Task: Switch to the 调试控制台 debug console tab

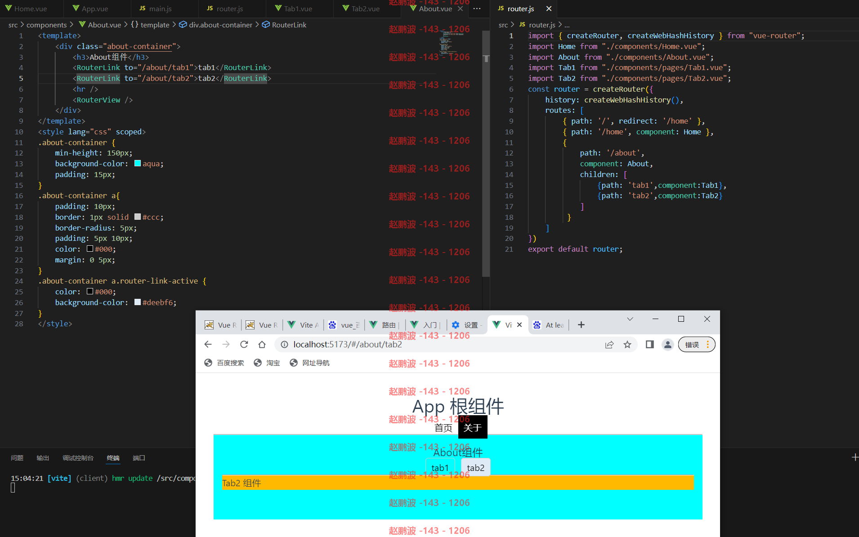Action: (78, 458)
